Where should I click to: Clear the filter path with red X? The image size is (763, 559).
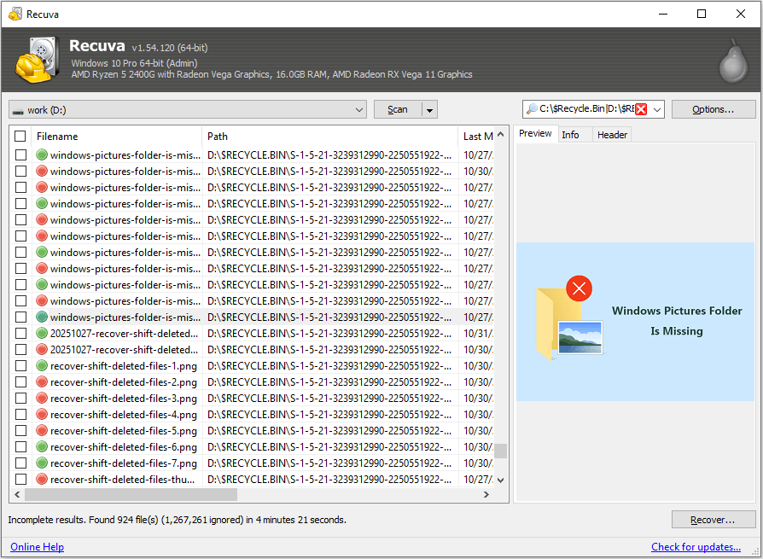[x=641, y=109]
